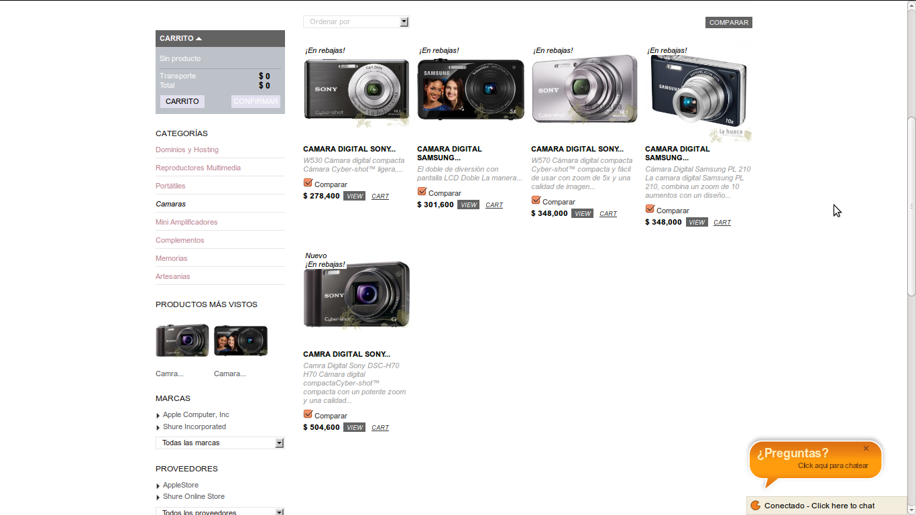The image size is (916, 515).
Task: Tick Comparar for the $504,600 Sony DSC-H70
Action: pyautogui.click(x=308, y=414)
